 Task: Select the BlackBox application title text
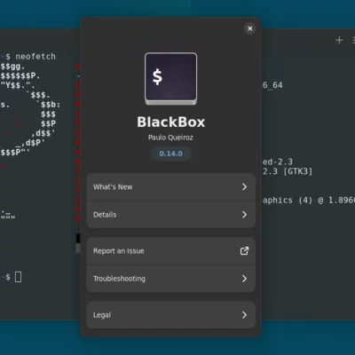pos(171,122)
